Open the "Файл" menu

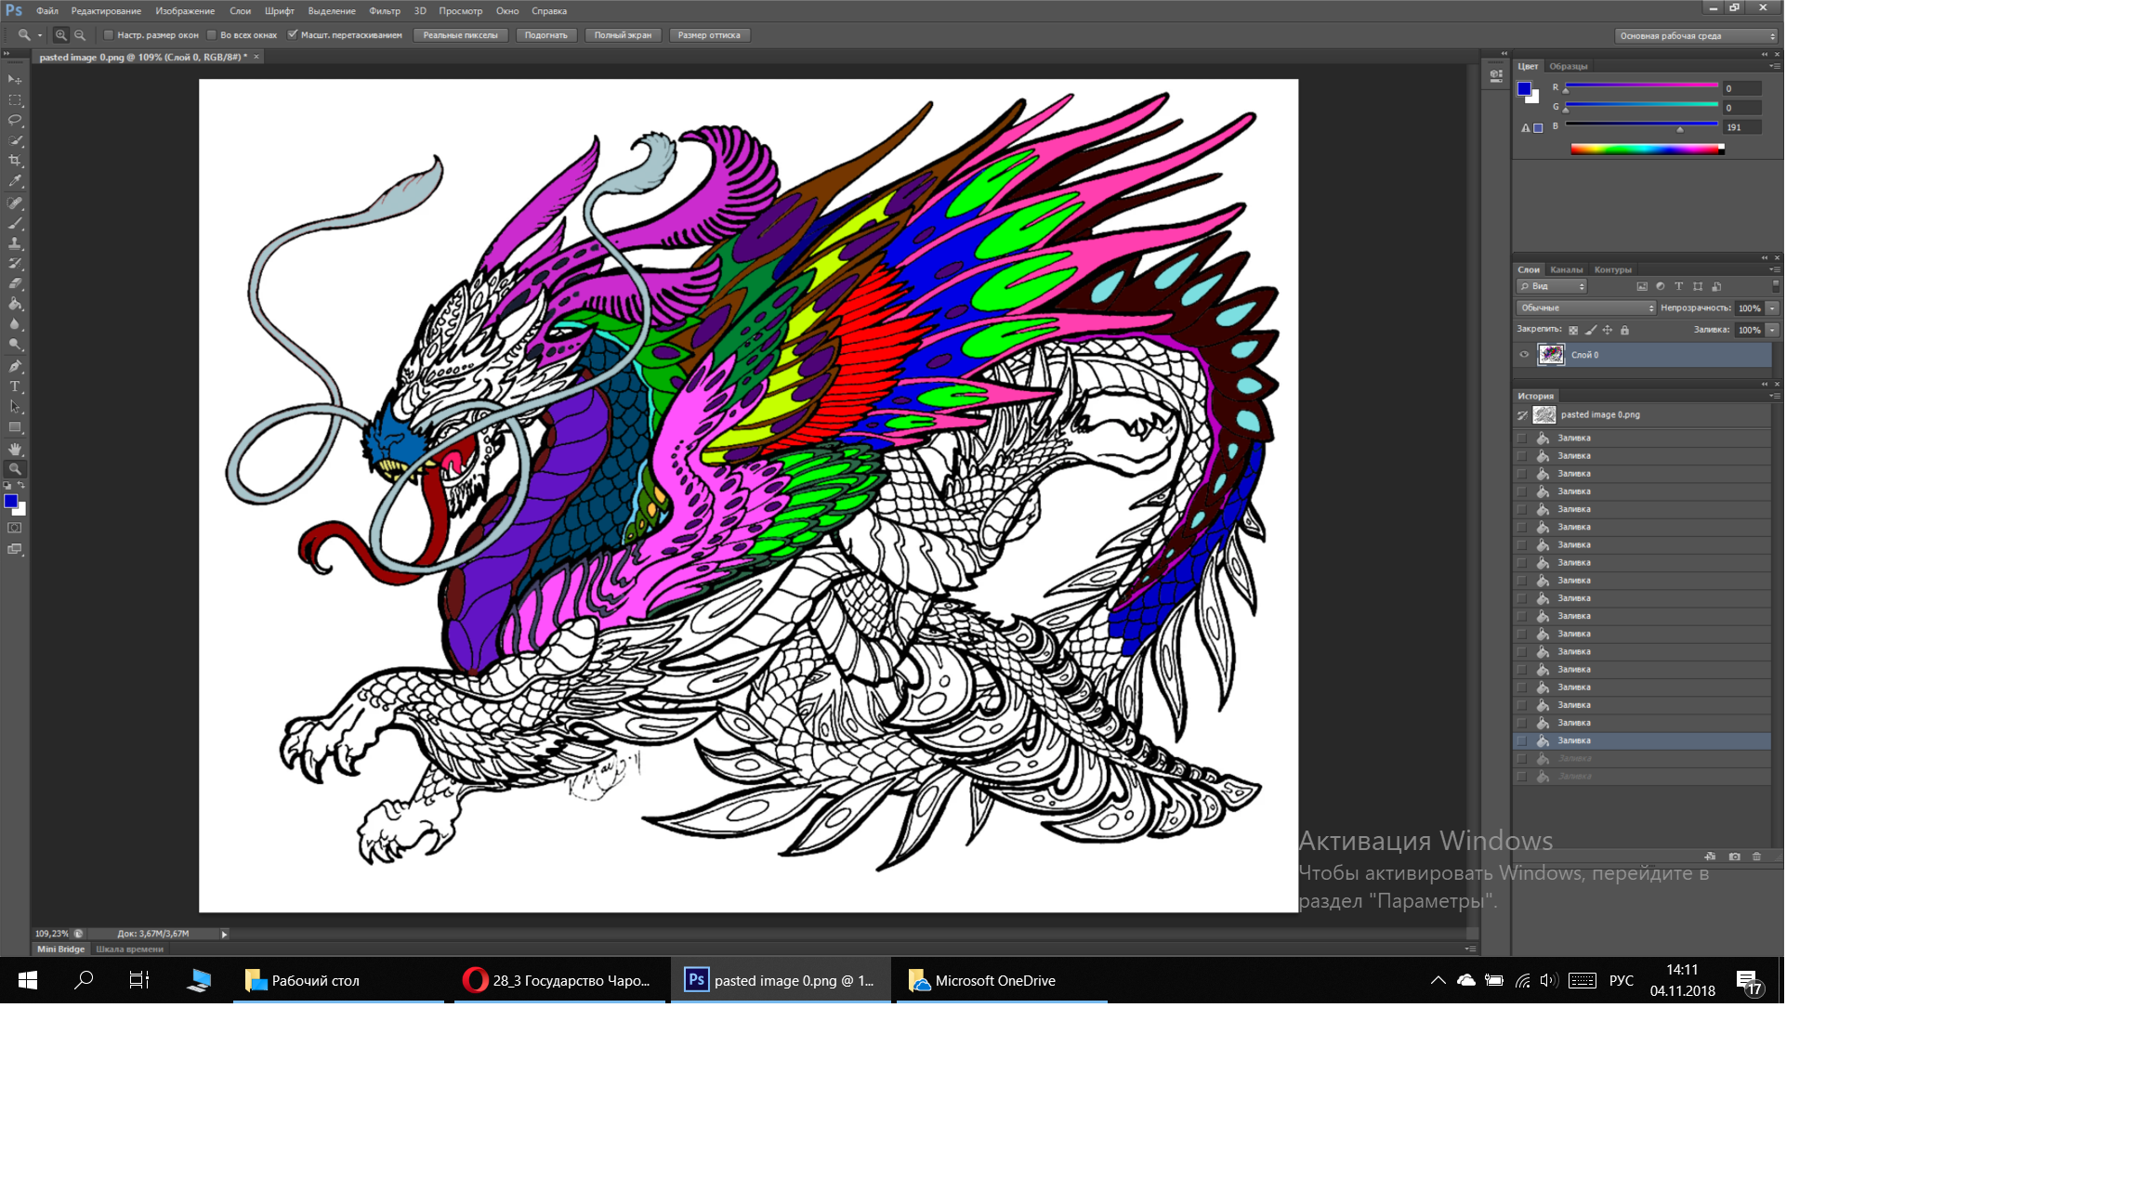point(47,11)
